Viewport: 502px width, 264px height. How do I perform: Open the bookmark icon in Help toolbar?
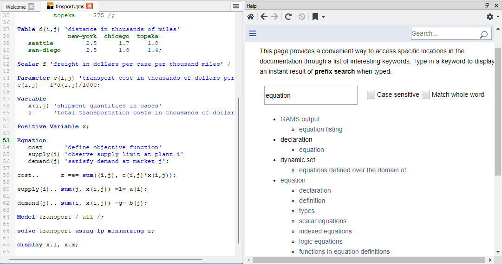click(315, 17)
